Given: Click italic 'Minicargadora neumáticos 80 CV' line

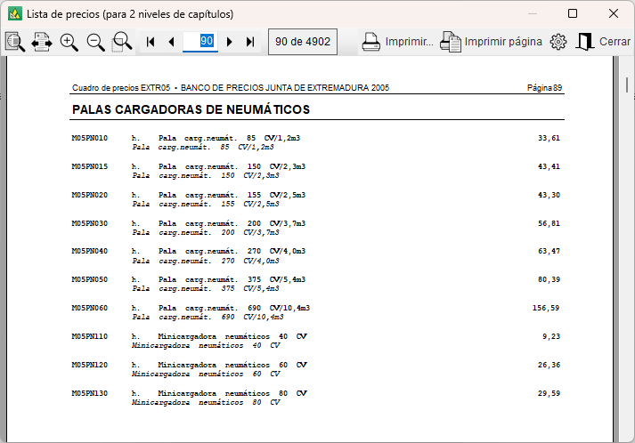Looking at the screenshot, I should click(x=206, y=403).
